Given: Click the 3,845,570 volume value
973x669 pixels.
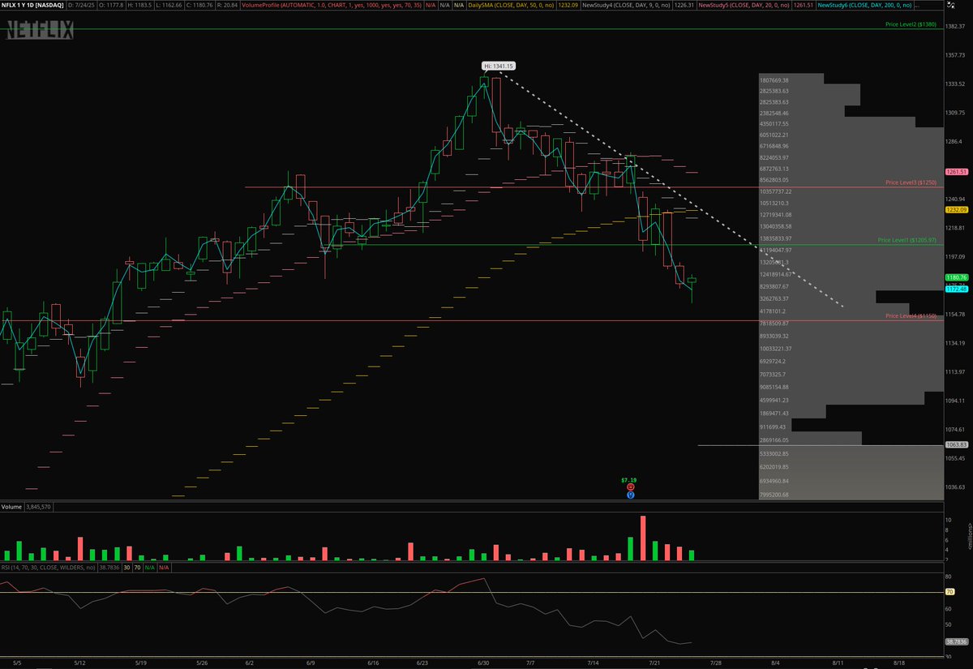Looking at the screenshot, I should [39, 507].
